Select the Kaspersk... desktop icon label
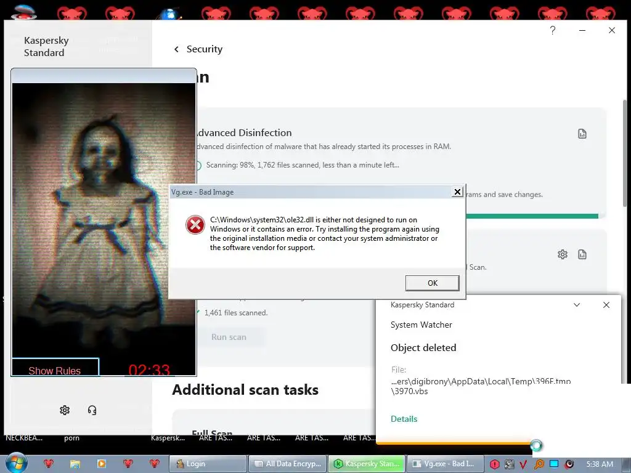631x473 pixels. [168, 438]
